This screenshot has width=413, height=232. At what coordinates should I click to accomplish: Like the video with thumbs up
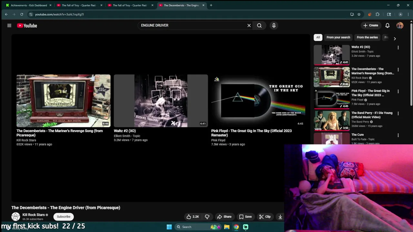193,217
